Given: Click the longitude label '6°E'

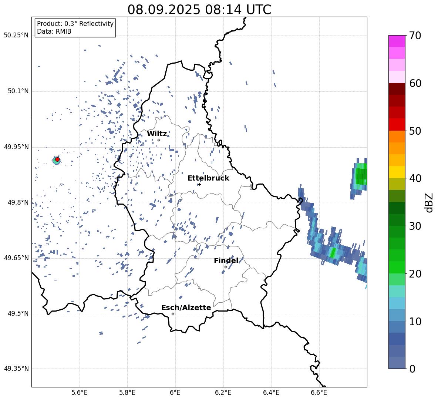Looking at the screenshot, I should pyautogui.click(x=175, y=393).
